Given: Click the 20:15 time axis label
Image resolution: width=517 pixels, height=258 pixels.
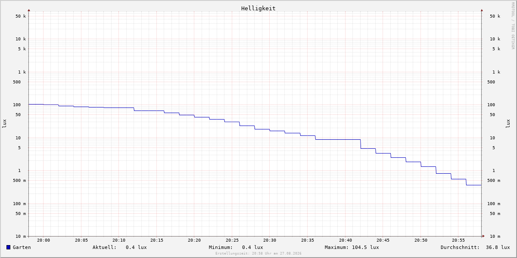Looking at the screenshot, I should [x=157, y=240].
